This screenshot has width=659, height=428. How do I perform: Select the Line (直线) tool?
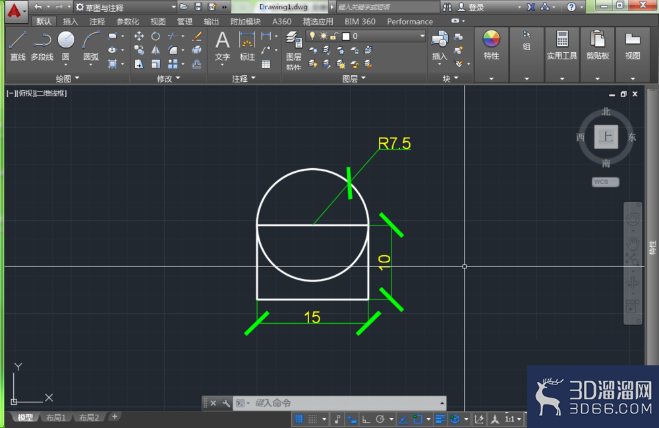pos(18,46)
